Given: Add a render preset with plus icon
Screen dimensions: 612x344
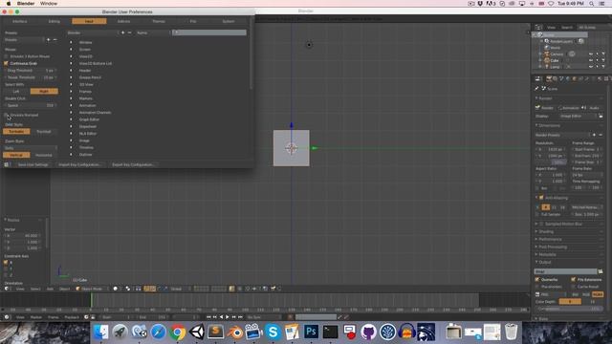Looking at the screenshot, I should pyautogui.click(x=594, y=135).
